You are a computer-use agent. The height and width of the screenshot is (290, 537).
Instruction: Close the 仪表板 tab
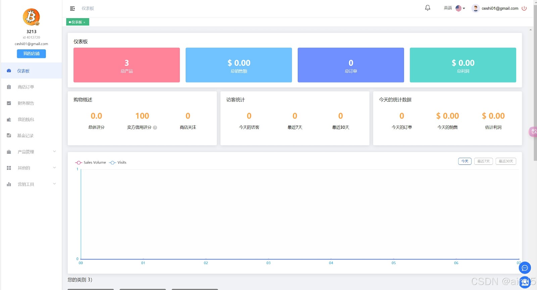(x=84, y=22)
